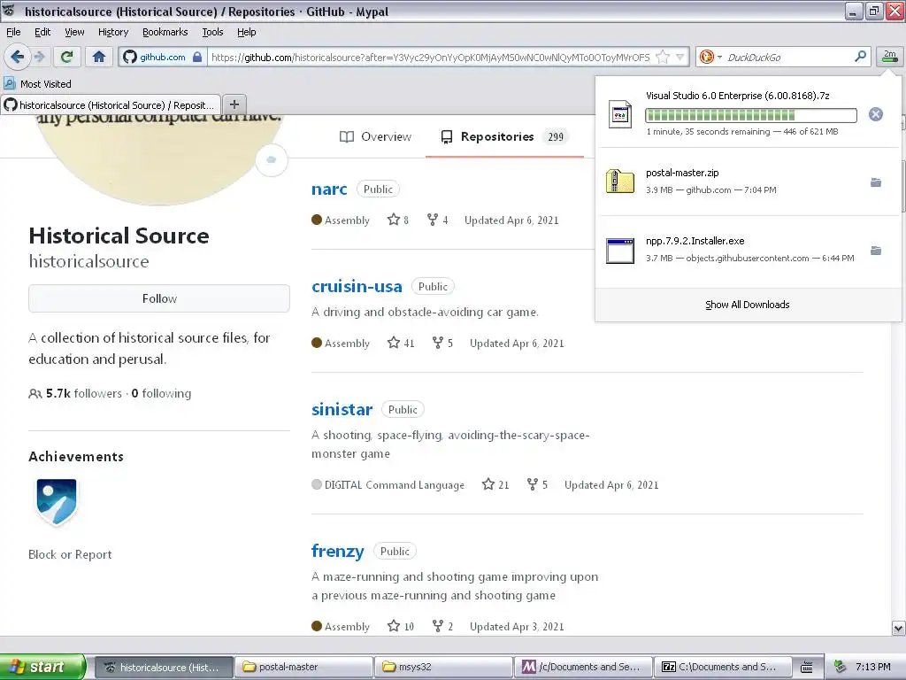View sinistar 21 stars
The image size is (906, 680).
[495, 484]
